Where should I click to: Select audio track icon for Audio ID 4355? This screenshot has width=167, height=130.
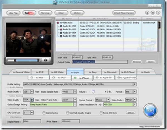[x=61, y=36]
